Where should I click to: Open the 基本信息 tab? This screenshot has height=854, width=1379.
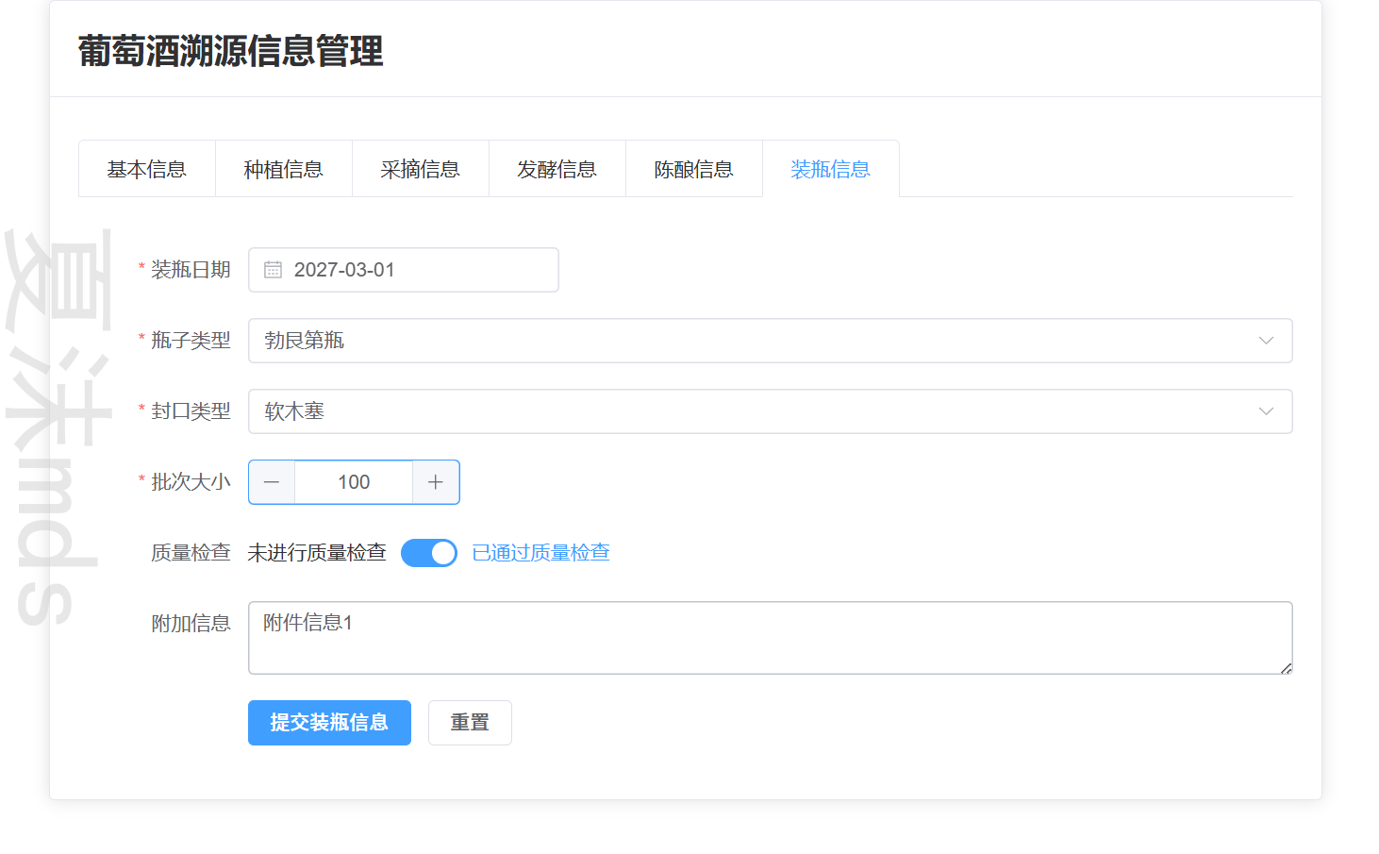(147, 169)
